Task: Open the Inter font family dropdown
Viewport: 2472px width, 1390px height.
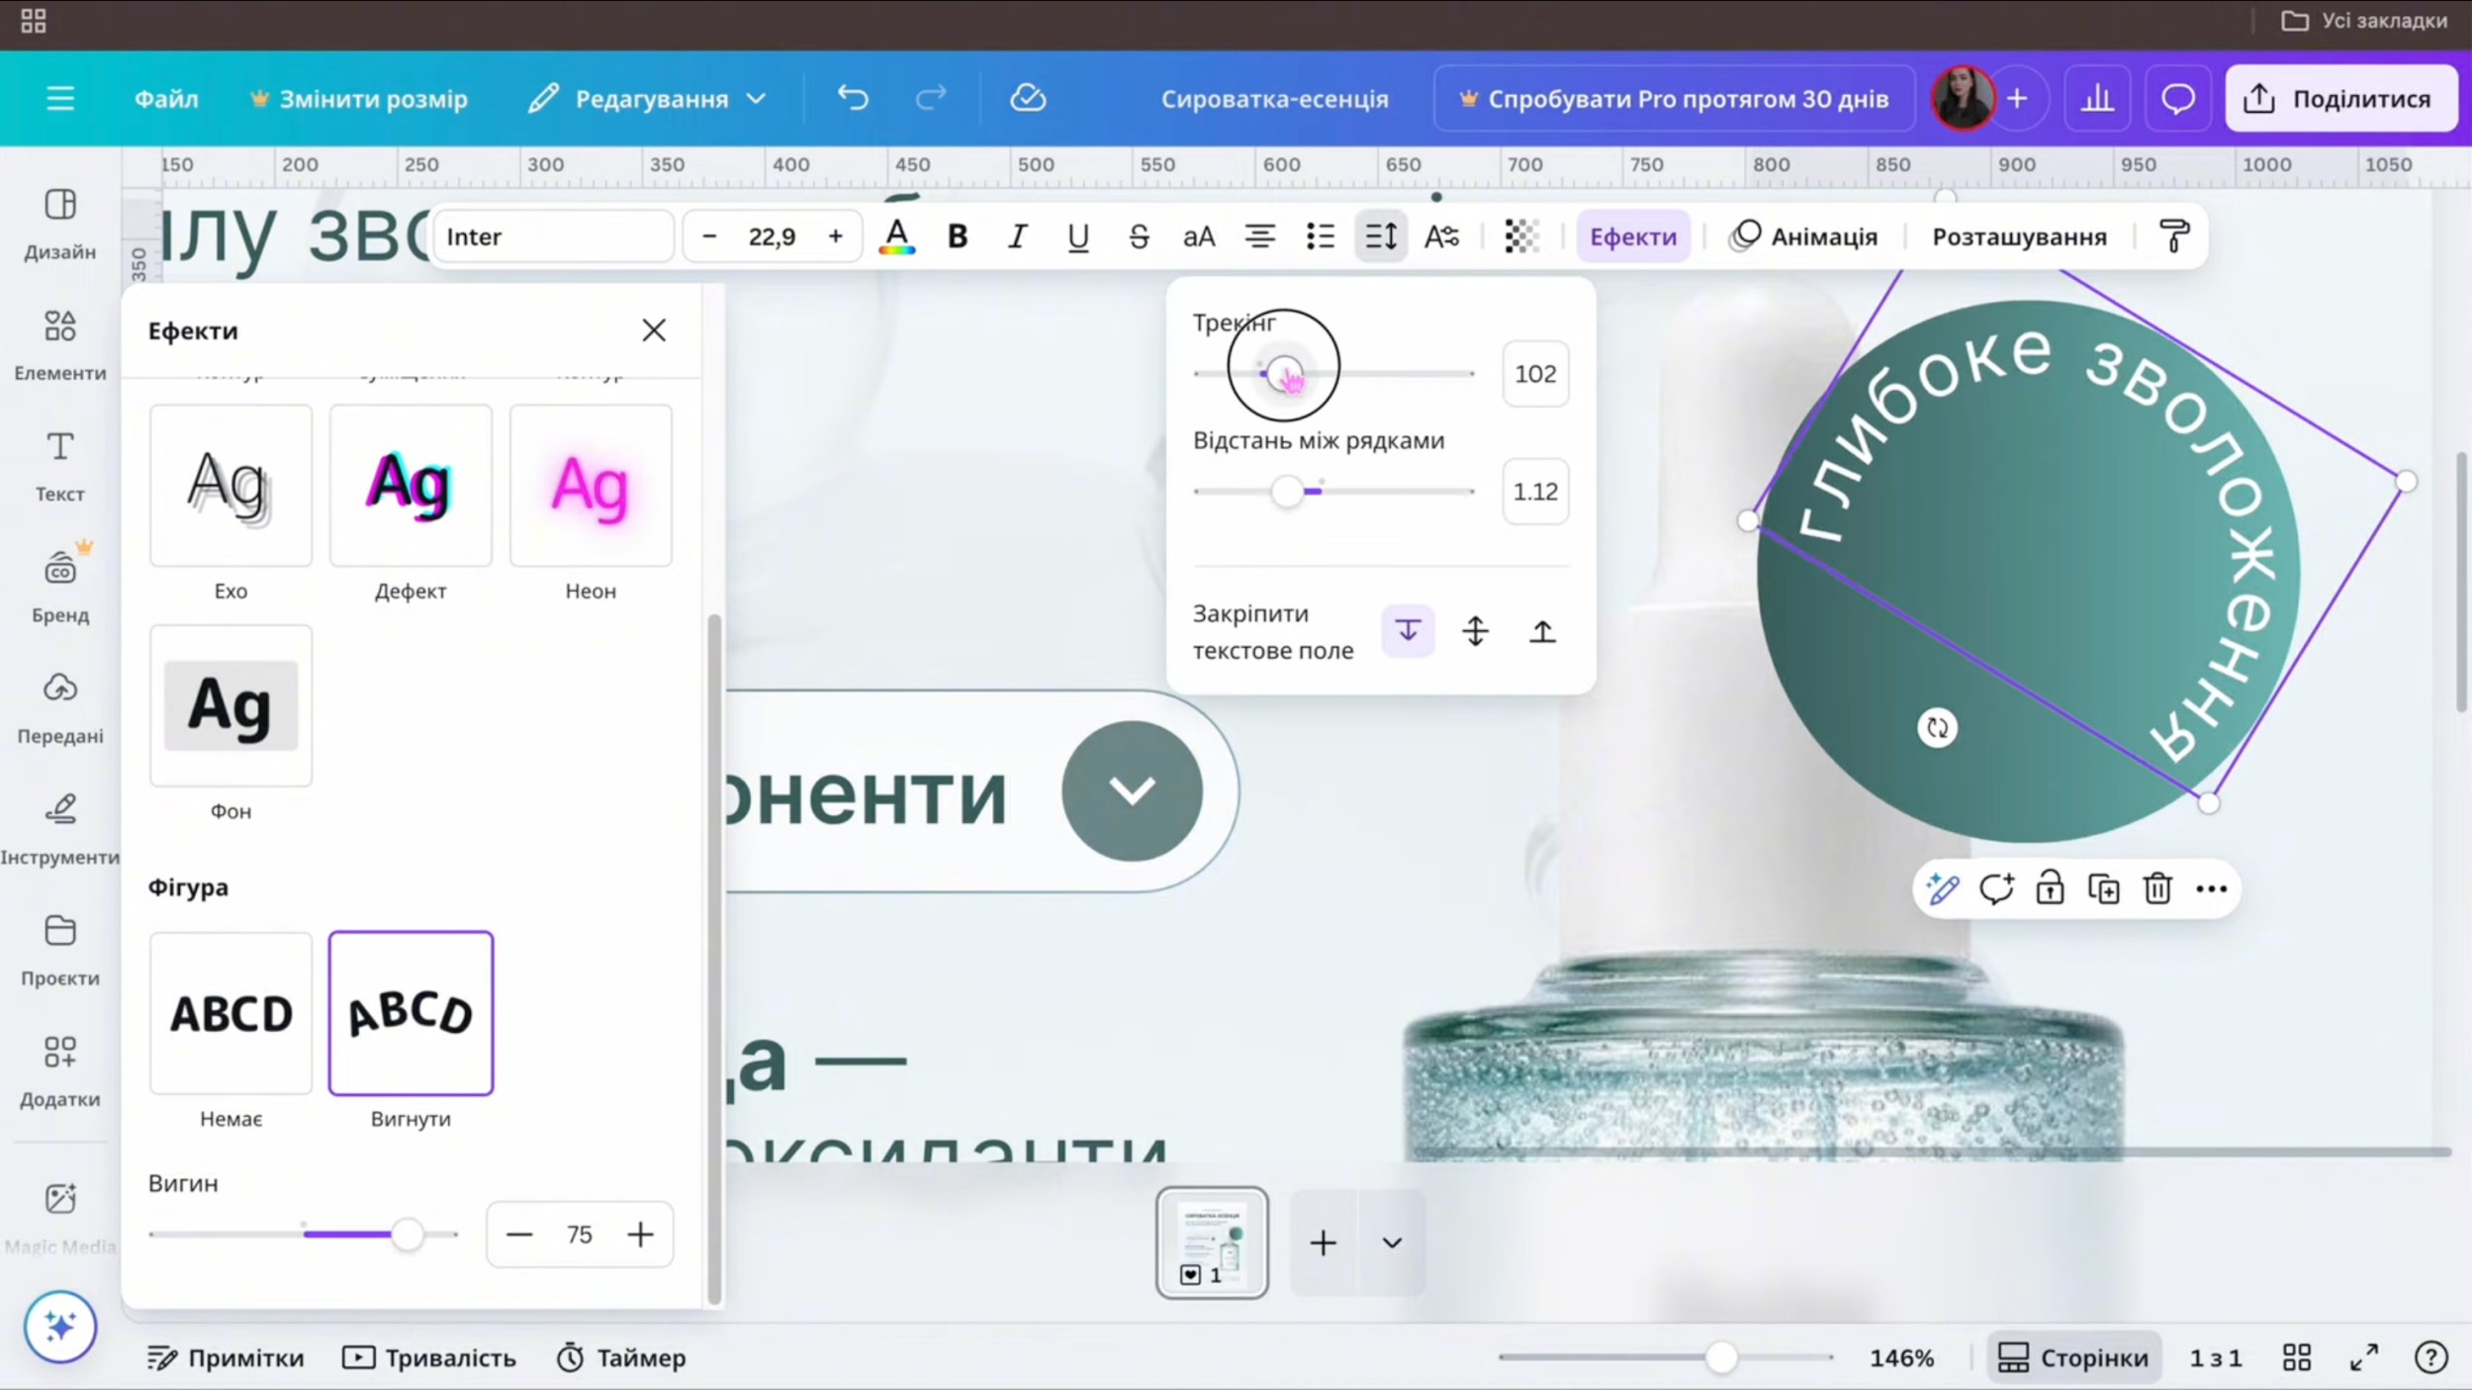Action: tap(554, 236)
